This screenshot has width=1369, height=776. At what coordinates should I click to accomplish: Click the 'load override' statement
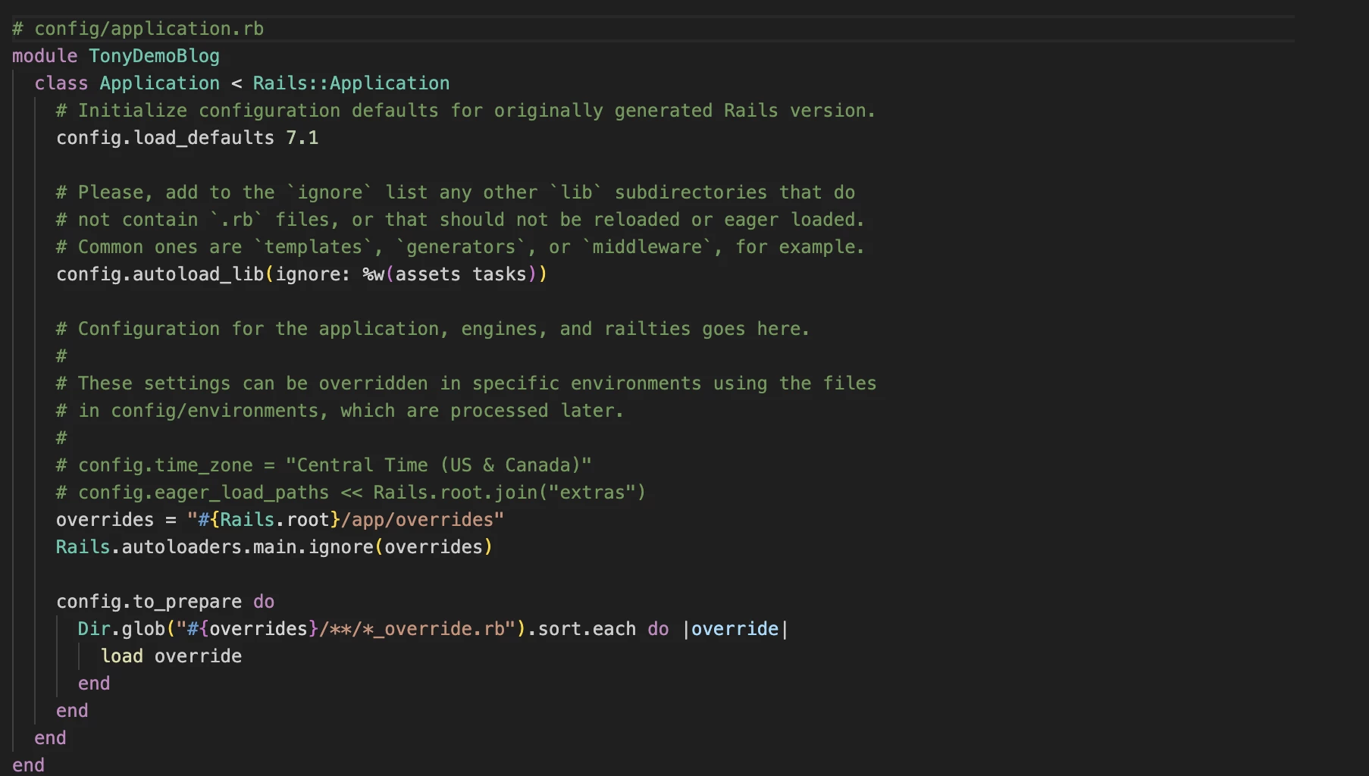click(x=171, y=656)
